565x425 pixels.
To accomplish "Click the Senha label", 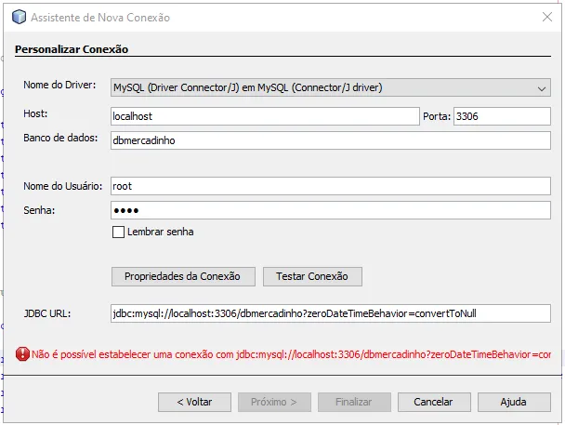I will [x=39, y=210].
